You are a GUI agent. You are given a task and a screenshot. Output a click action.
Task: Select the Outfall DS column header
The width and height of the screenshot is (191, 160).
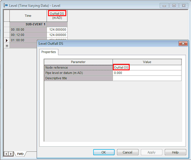tap(57, 15)
